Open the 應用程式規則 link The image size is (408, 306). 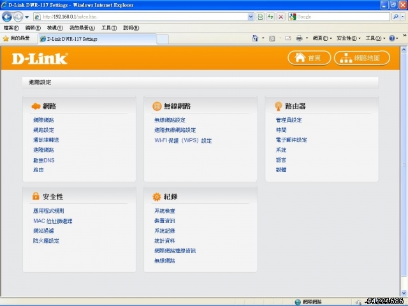tap(48, 211)
